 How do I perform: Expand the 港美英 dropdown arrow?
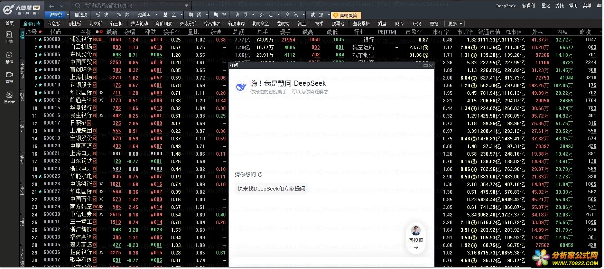[156, 15]
